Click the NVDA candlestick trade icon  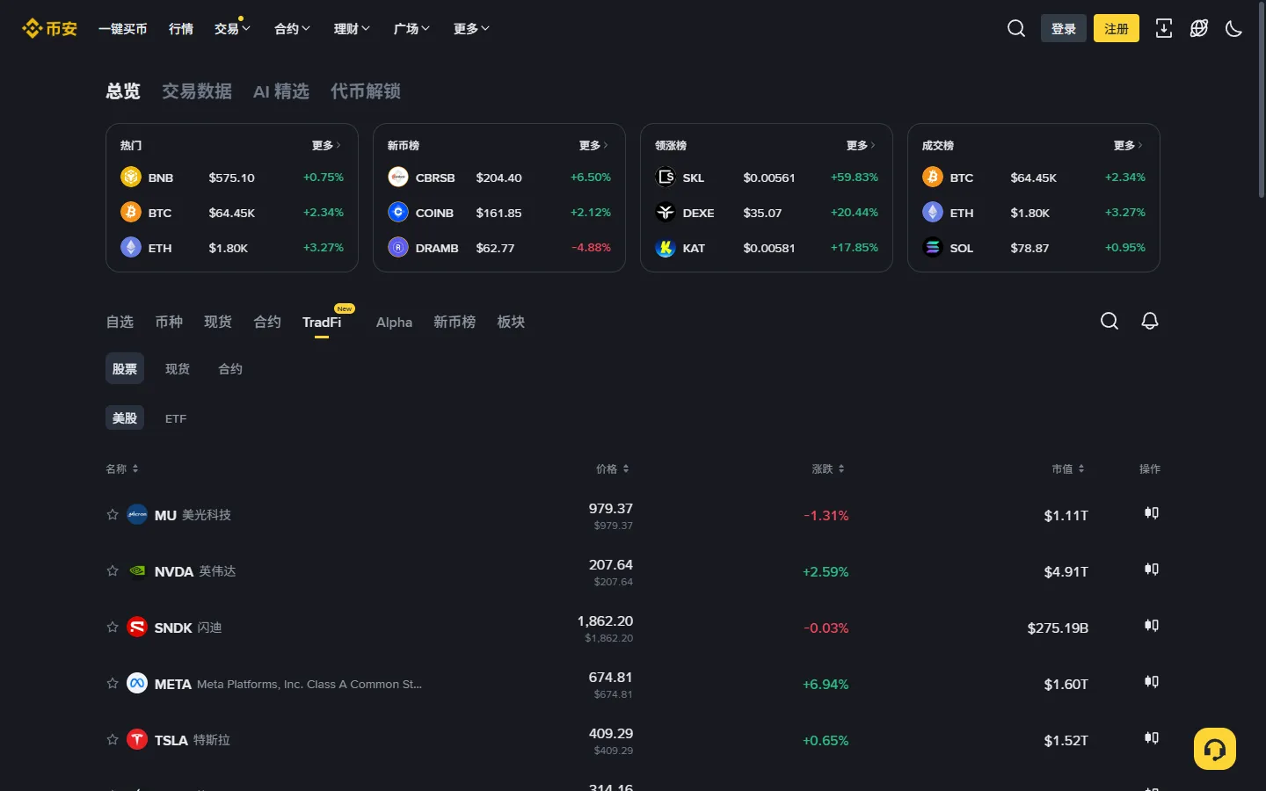[x=1152, y=570]
